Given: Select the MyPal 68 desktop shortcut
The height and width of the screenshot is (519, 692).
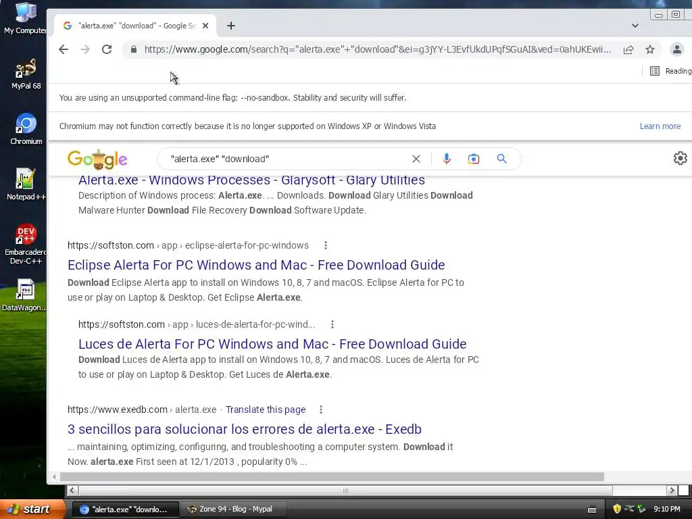Looking at the screenshot, I should click(x=26, y=74).
